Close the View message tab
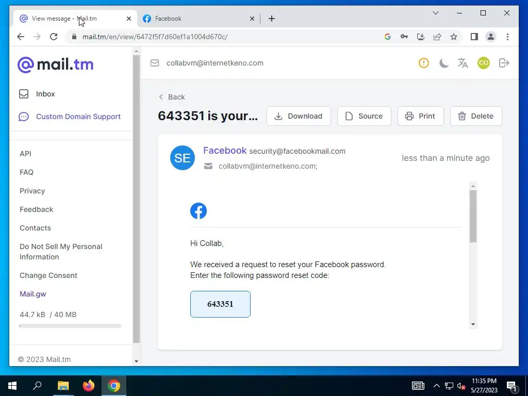 coord(128,19)
